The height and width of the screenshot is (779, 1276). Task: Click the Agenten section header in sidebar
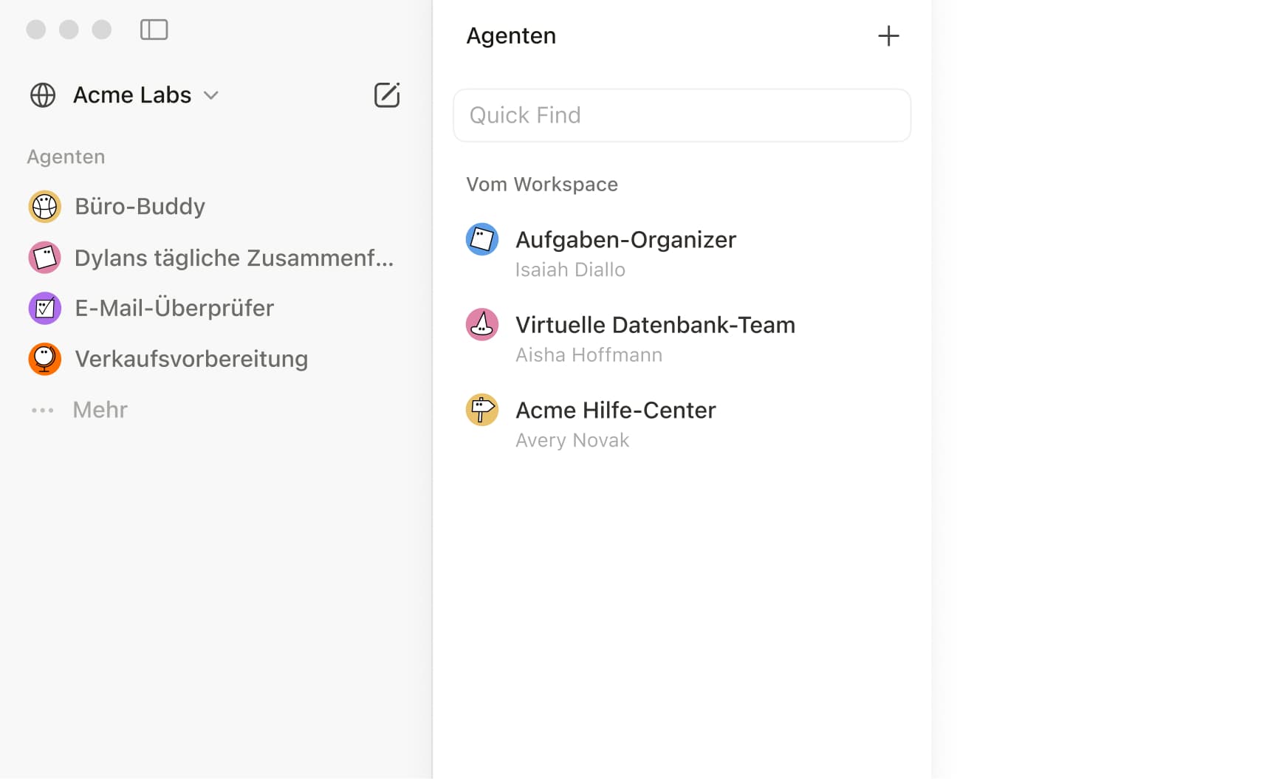pos(66,157)
